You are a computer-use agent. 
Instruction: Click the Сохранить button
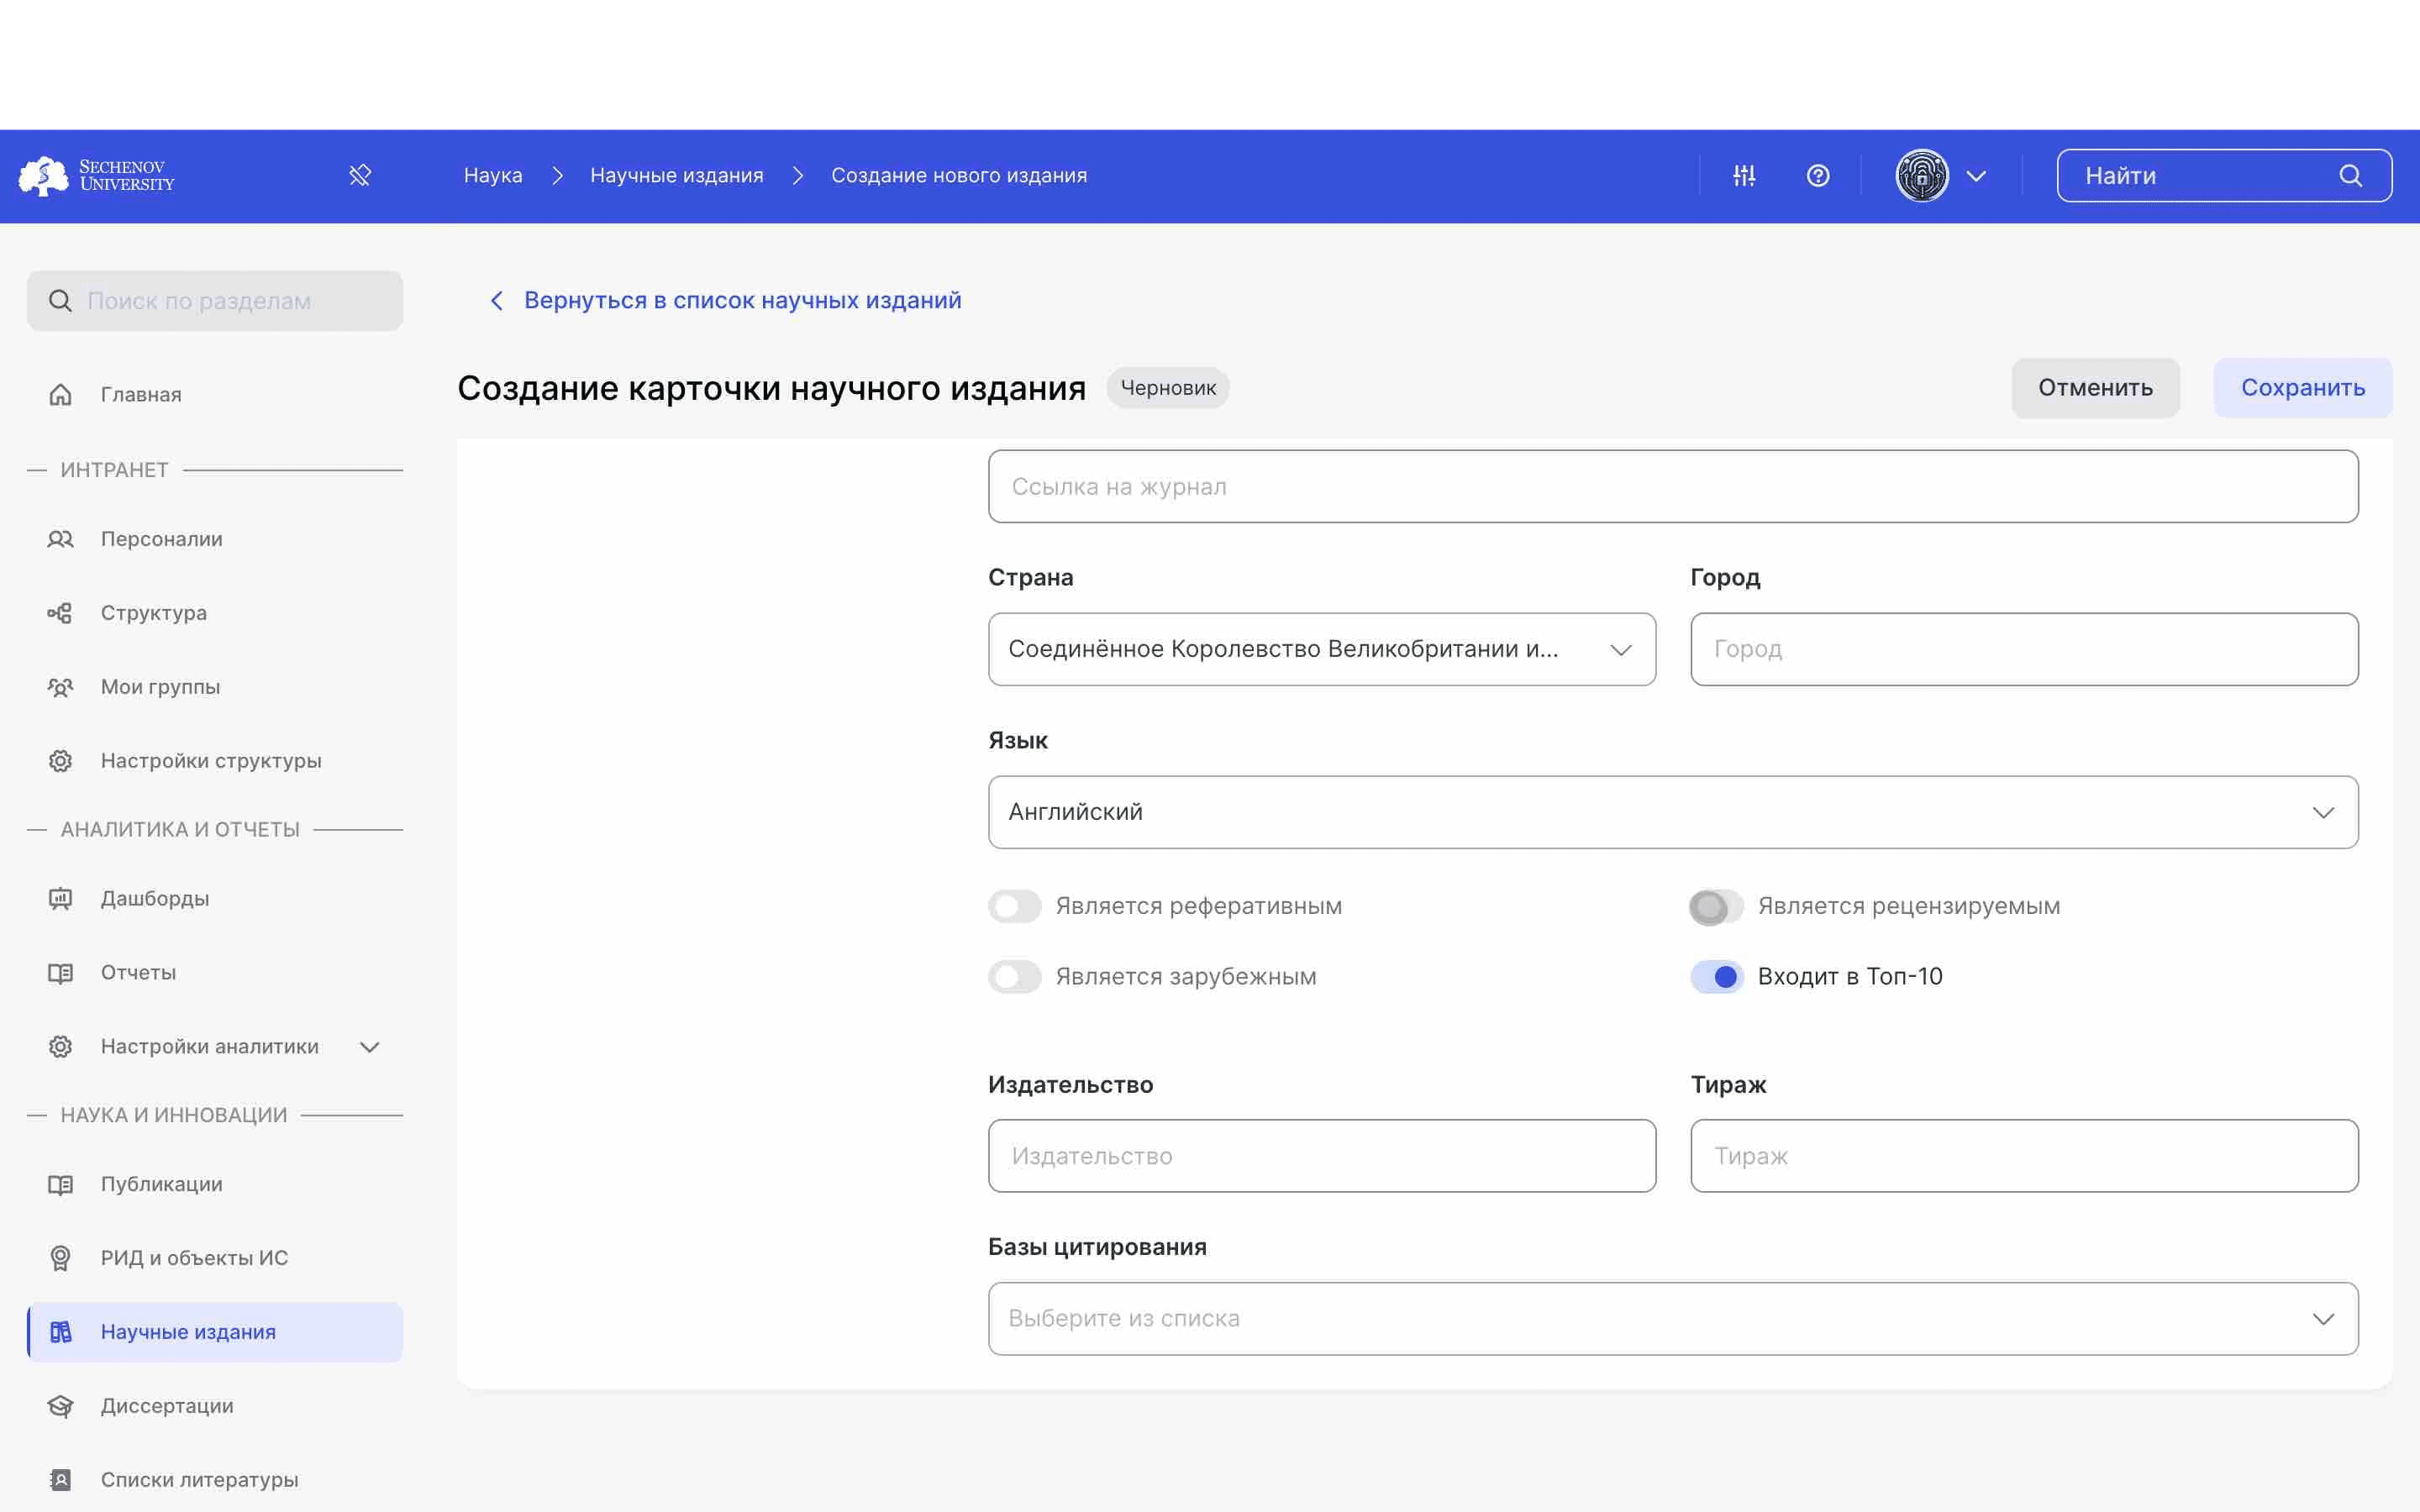coord(2302,386)
